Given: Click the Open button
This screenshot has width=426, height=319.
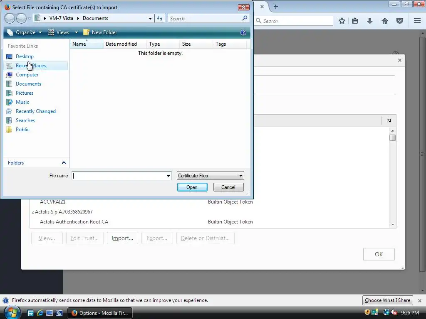Looking at the screenshot, I should 192,187.
